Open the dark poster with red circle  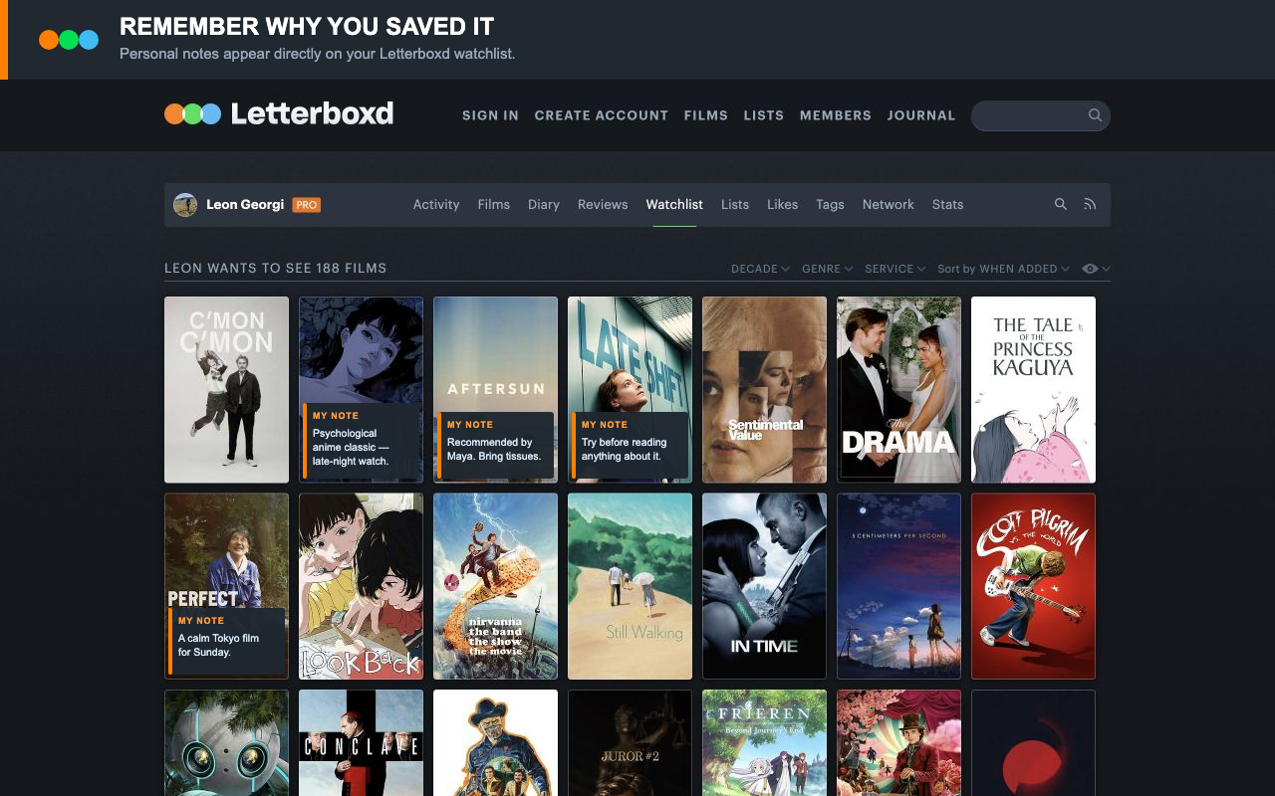pyautogui.click(x=1033, y=743)
